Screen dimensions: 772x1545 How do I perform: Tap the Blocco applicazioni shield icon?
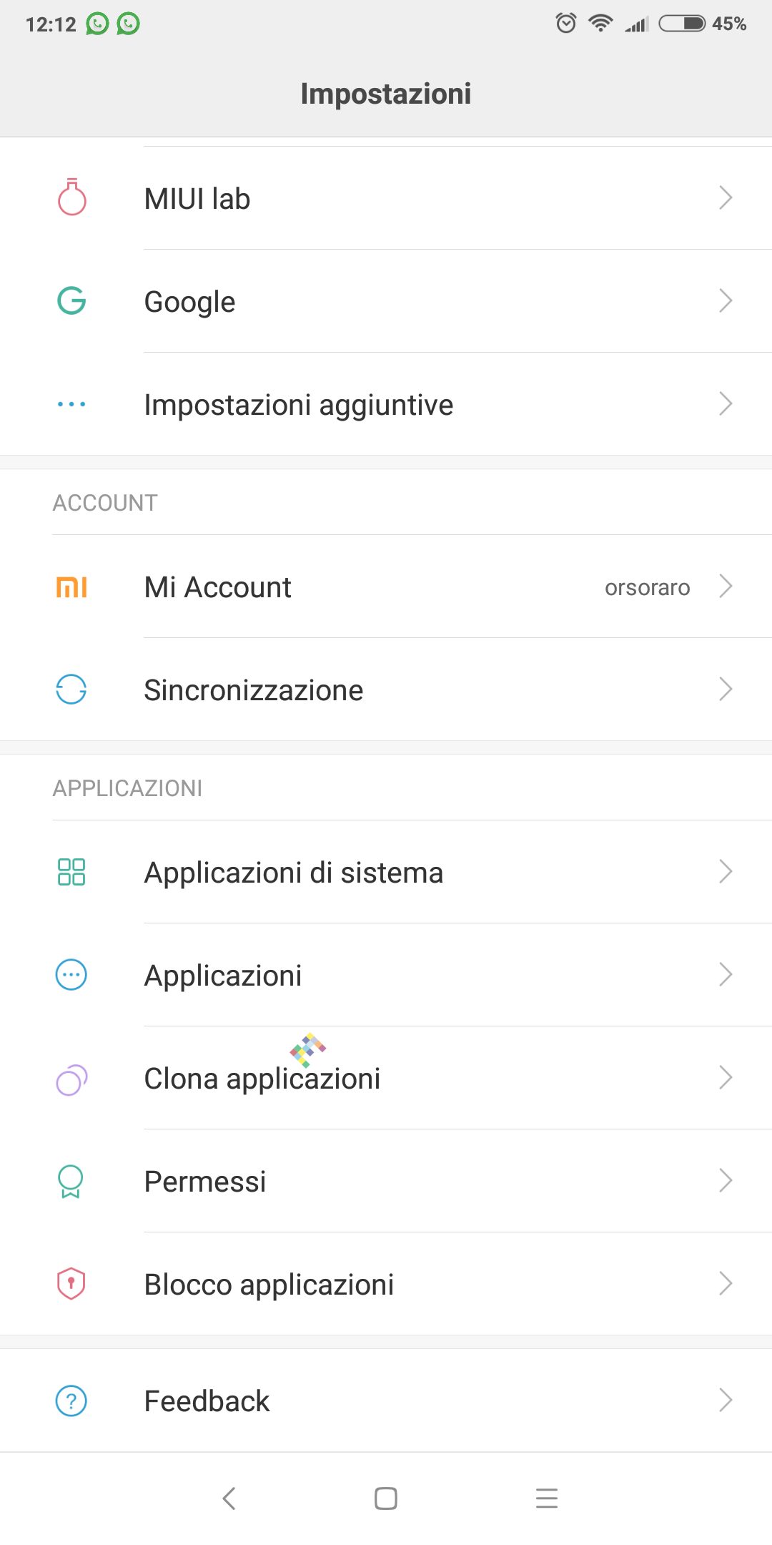pos(71,1284)
